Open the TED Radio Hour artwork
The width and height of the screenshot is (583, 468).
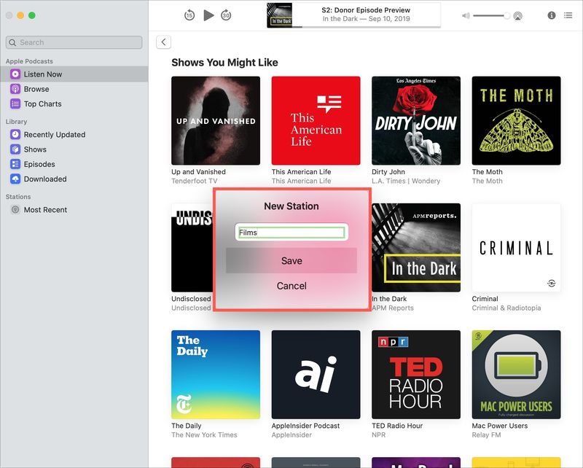[x=416, y=374]
